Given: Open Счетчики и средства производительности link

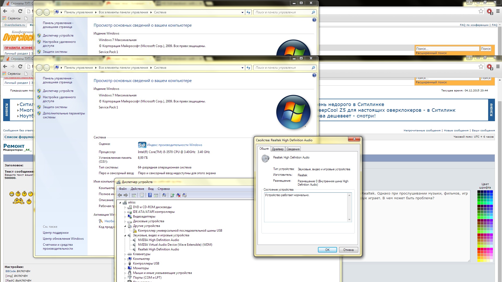Looking at the screenshot, I should click(58, 247).
